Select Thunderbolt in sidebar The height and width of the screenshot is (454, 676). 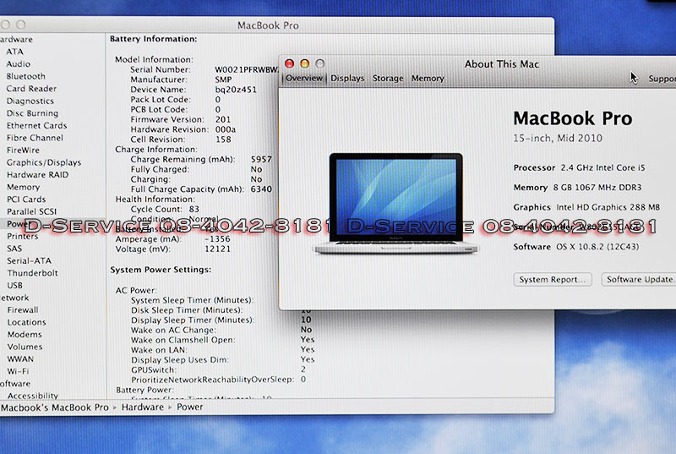coord(32,273)
